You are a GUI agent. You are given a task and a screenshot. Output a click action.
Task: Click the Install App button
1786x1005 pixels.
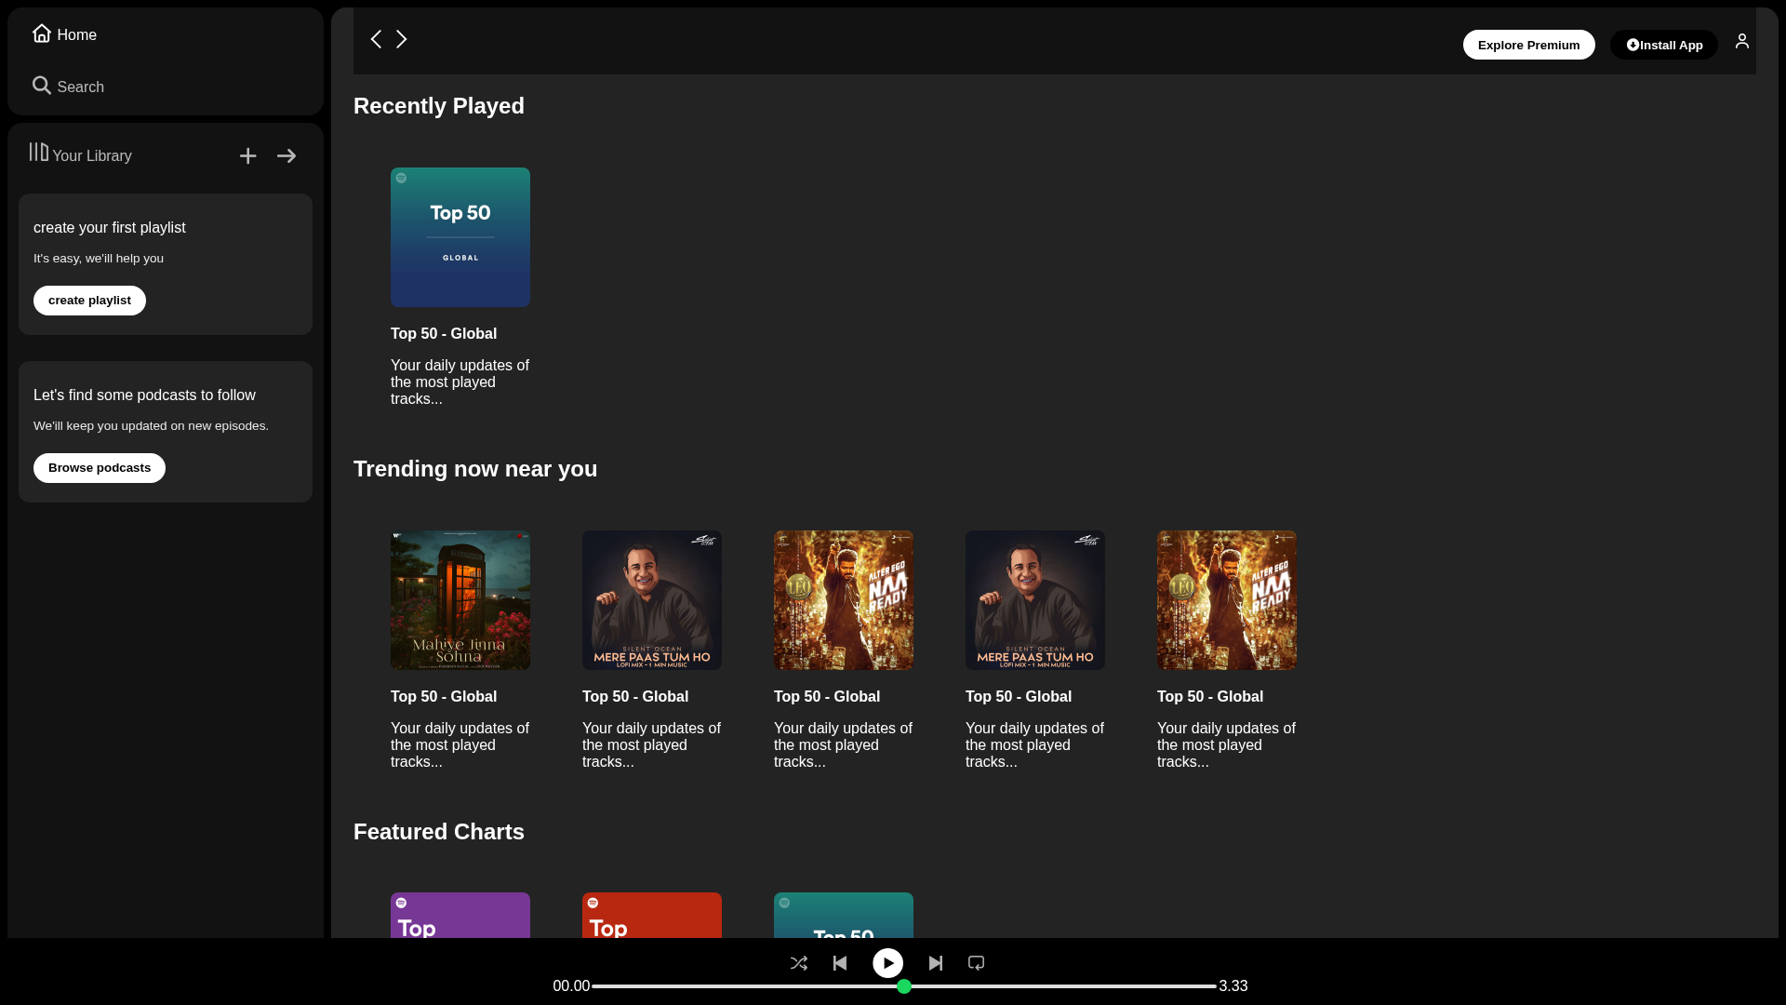(x=1664, y=45)
